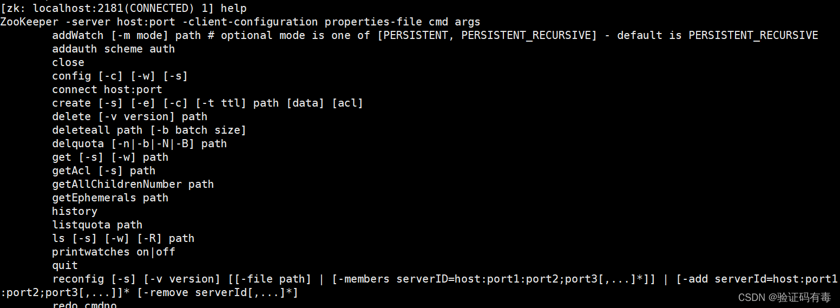Click the getAllChildrenNumber path command

coord(133,184)
